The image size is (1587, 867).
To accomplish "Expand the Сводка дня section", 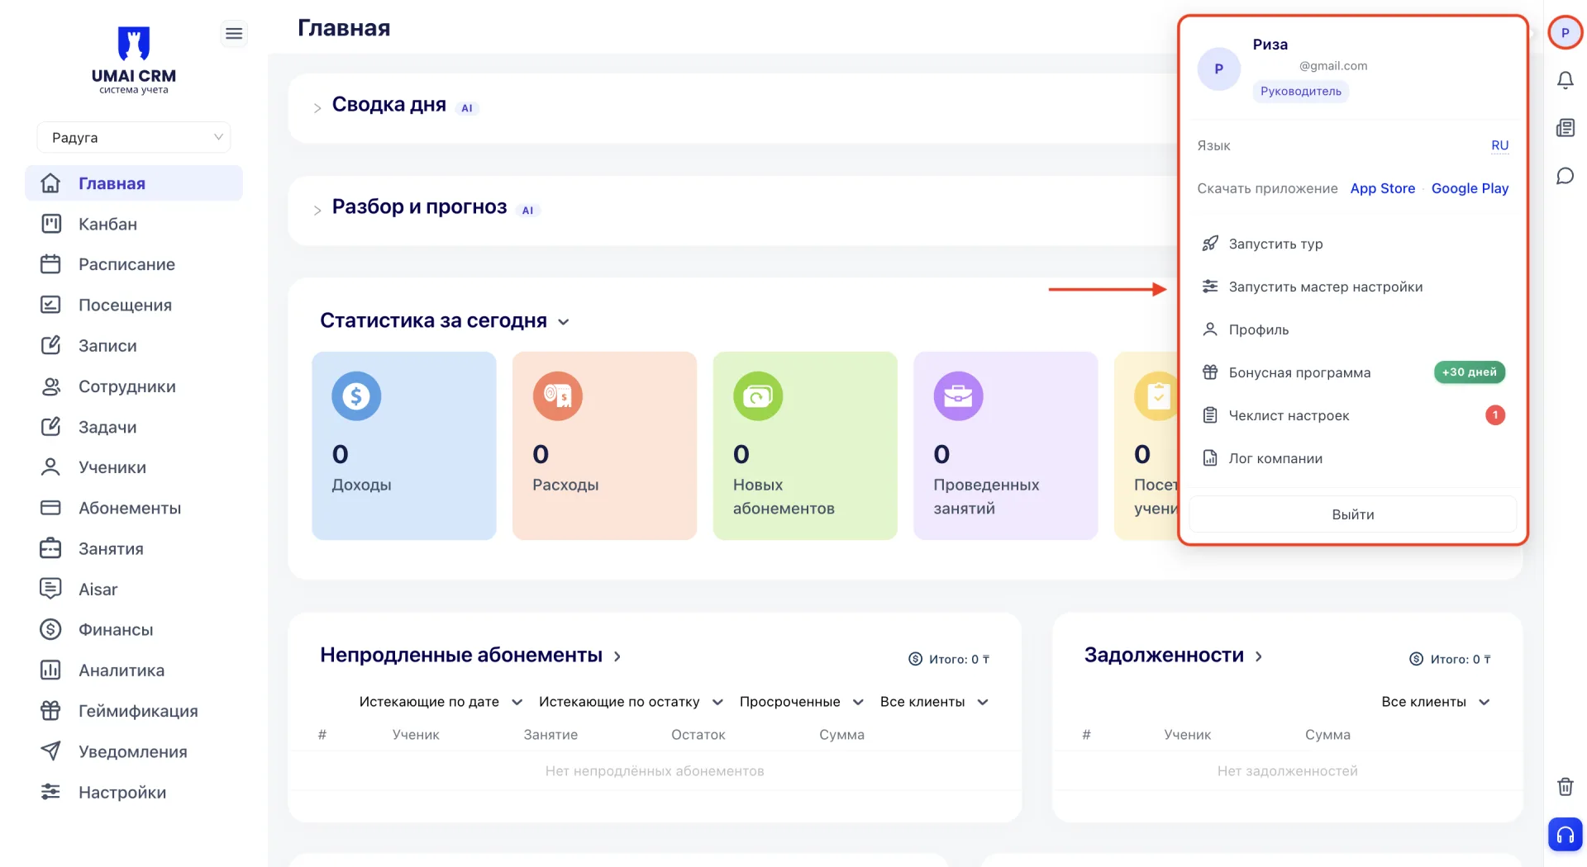I will (317, 108).
